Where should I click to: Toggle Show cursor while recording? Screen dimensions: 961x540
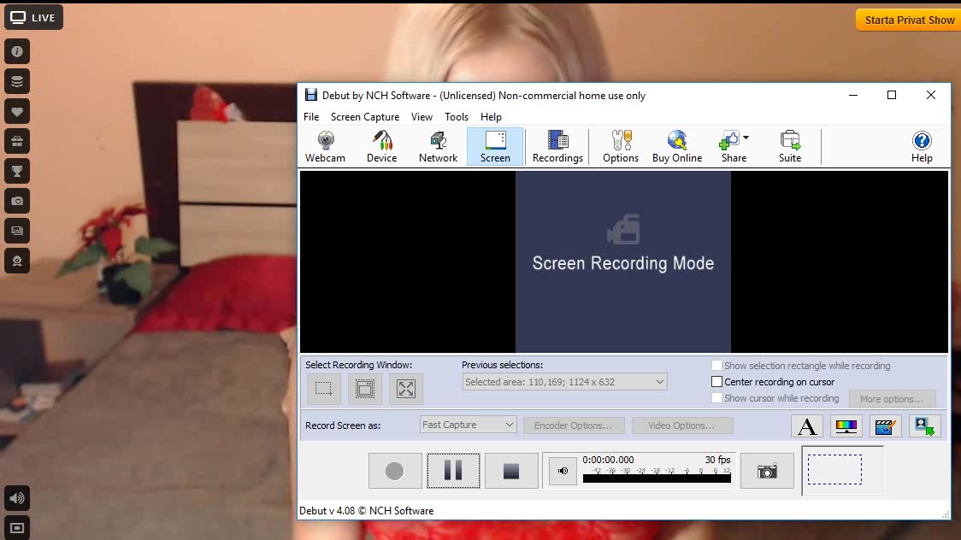(x=717, y=398)
